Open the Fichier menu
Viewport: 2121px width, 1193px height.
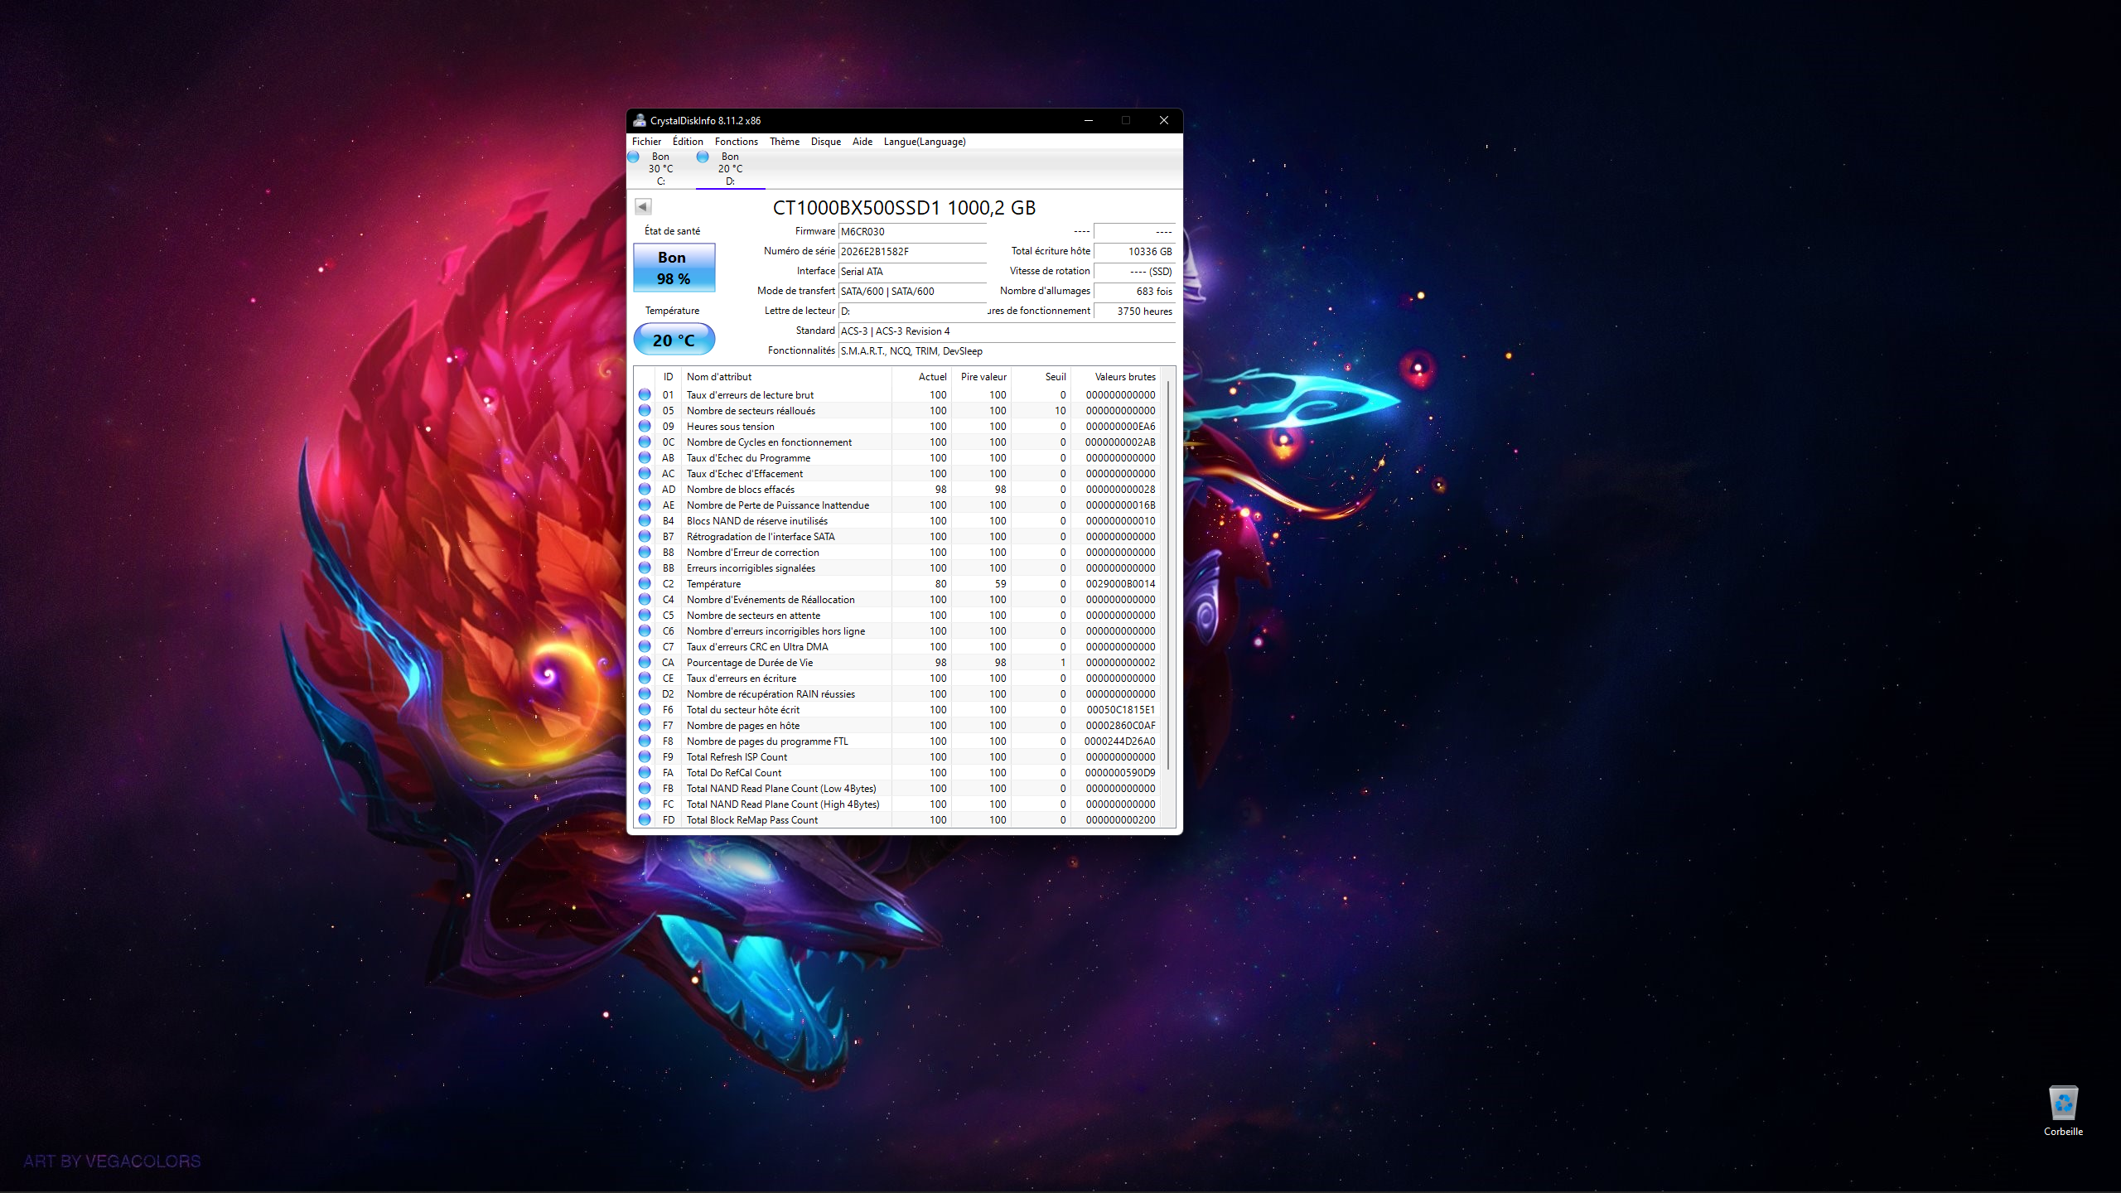646,142
